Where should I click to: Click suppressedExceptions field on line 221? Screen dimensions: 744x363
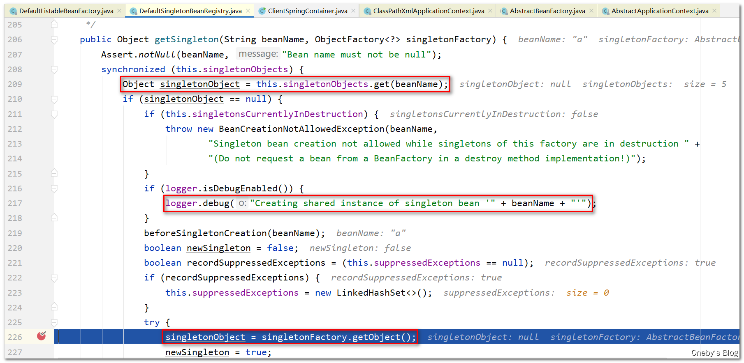coord(427,263)
